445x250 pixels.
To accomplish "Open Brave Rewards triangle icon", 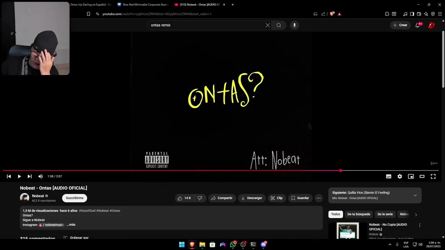I will point(339,14).
